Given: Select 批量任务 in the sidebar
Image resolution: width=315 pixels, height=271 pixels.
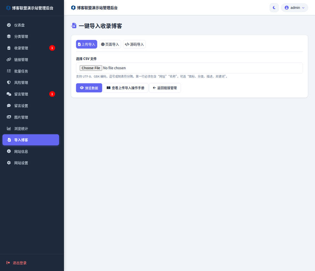Looking at the screenshot, I should coord(31,71).
